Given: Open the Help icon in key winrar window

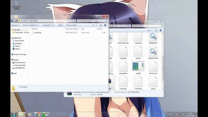Looking at the screenshot, I should 105,25.
